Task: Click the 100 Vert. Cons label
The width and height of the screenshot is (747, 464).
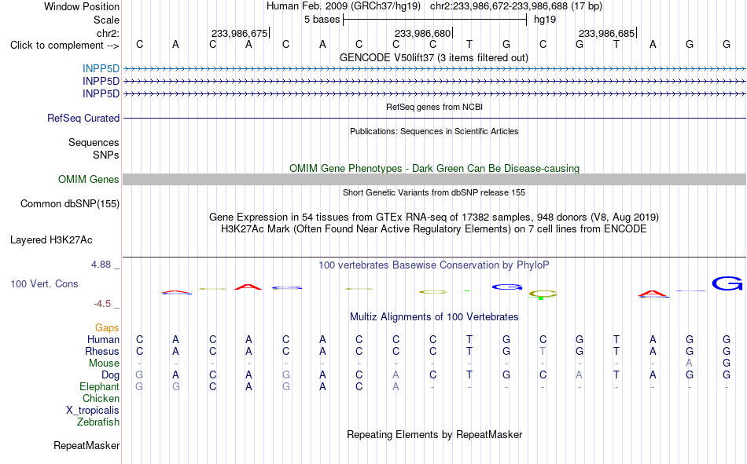Action: point(44,283)
